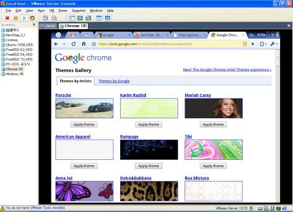Screen dimensions: 293x212
Task: Click the yellow Suspend toolbar icon
Action: (x=16, y=18)
